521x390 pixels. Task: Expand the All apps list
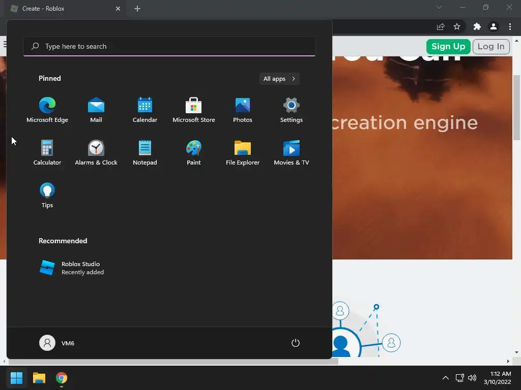click(279, 79)
